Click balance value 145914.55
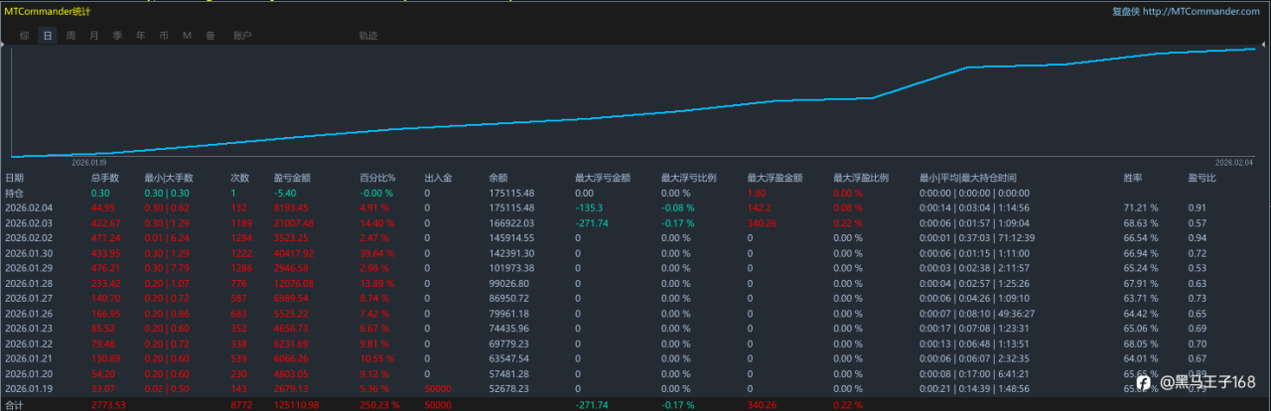 point(511,238)
